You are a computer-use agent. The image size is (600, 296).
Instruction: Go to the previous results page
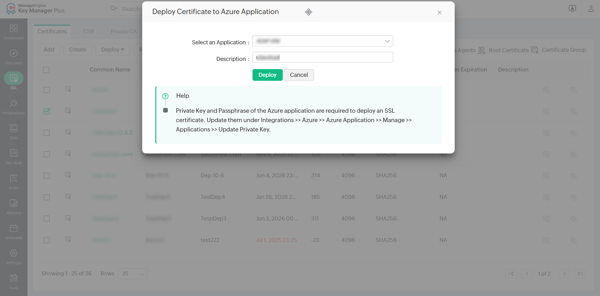[x=527, y=274]
